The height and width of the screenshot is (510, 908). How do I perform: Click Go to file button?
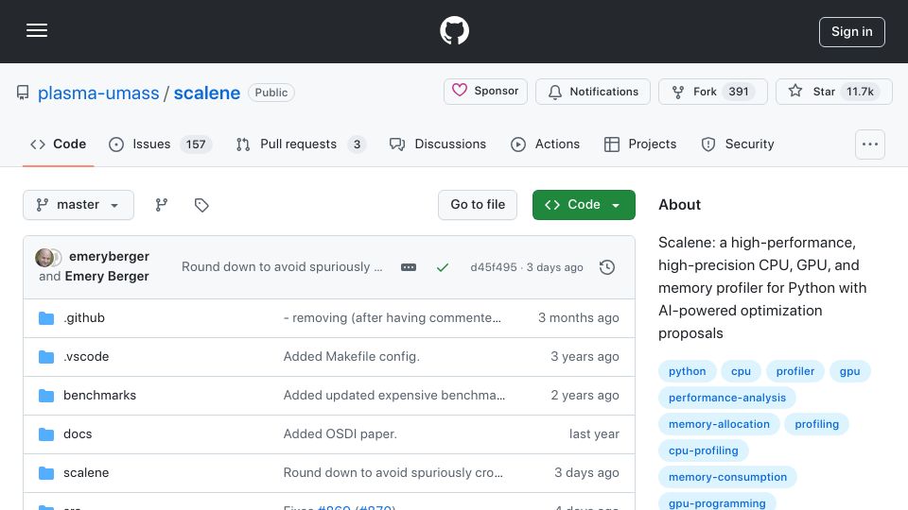[x=478, y=205]
